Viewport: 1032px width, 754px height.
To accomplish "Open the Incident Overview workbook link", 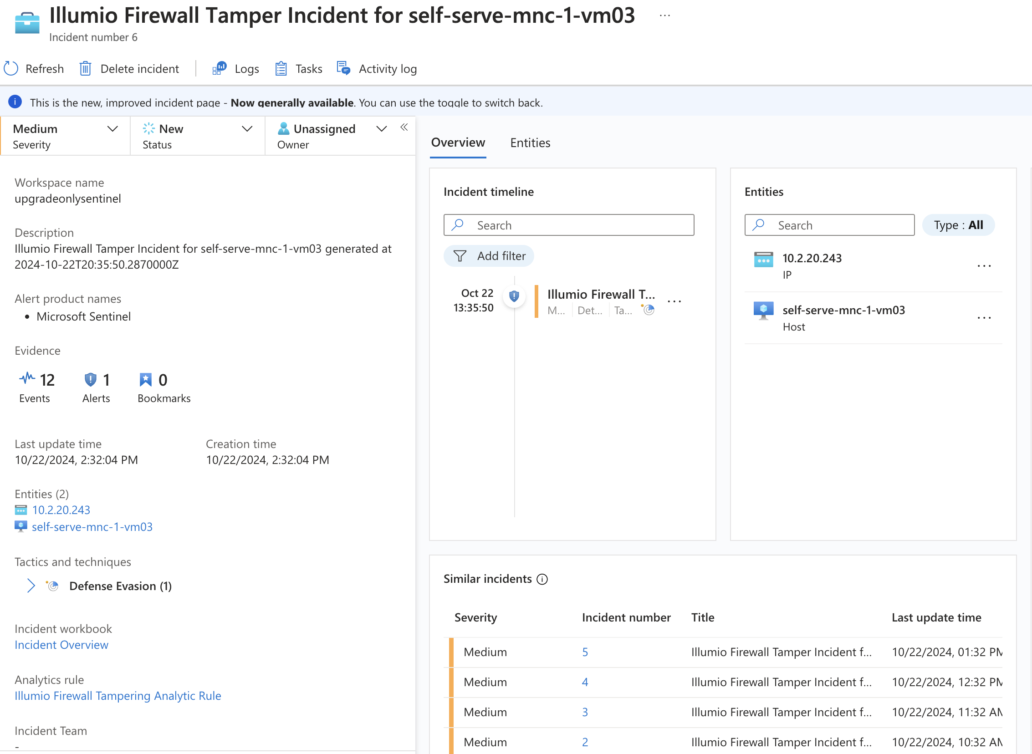I will 61,645.
